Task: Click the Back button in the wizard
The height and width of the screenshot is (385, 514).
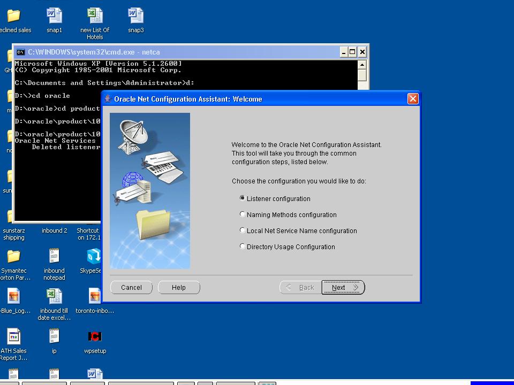Action: point(300,288)
